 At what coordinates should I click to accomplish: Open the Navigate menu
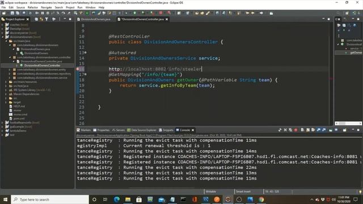pyautogui.click(x=46, y=7)
